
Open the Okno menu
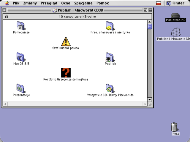66,3
